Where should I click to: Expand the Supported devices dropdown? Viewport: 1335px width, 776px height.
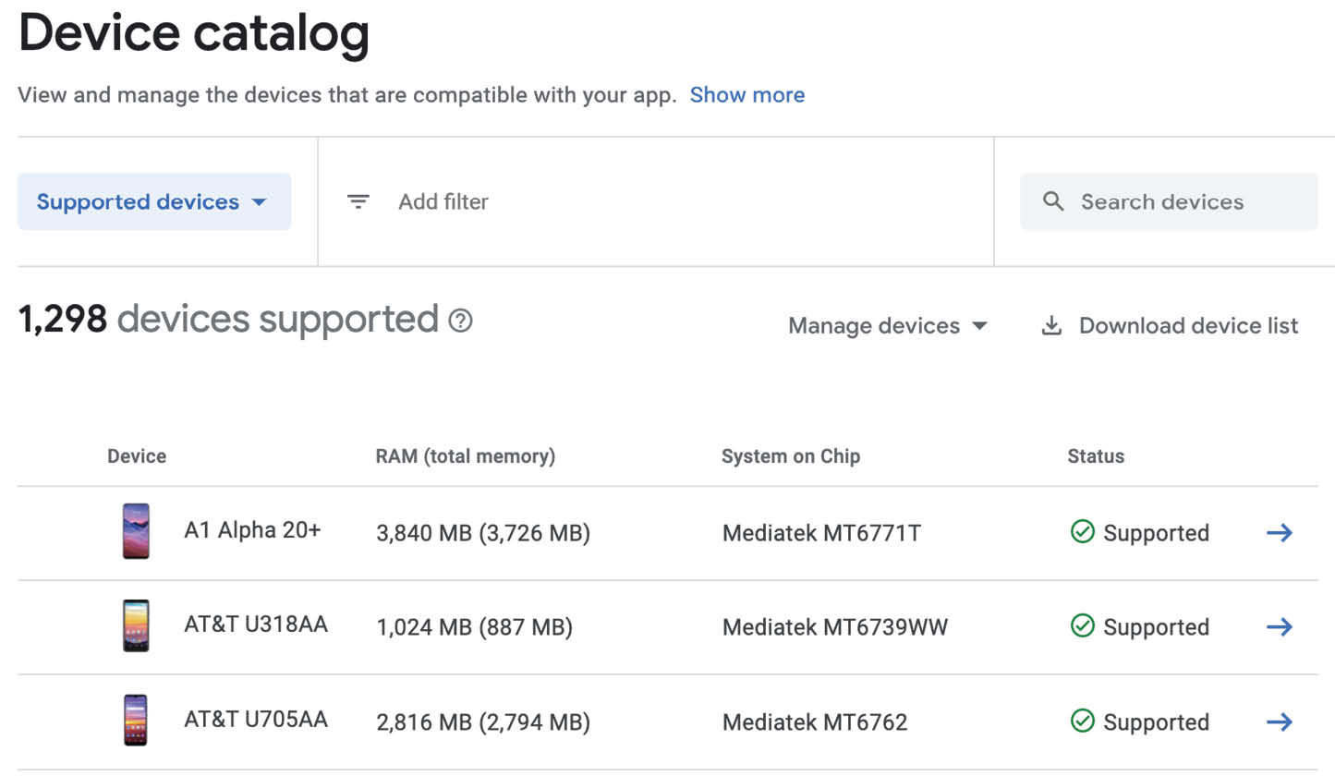point(154,201)
